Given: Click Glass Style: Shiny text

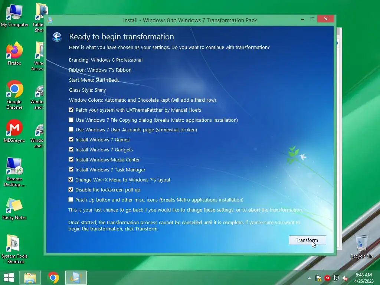Looking at the screenshot, I should 87,90.
